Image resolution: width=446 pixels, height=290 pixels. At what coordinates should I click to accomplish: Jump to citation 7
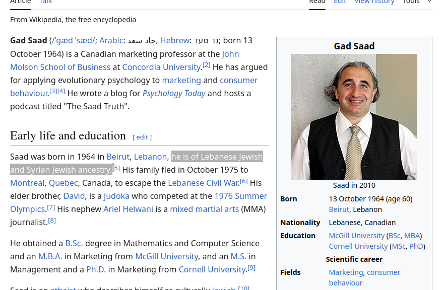pyautogui.click(x=51, y=207)
